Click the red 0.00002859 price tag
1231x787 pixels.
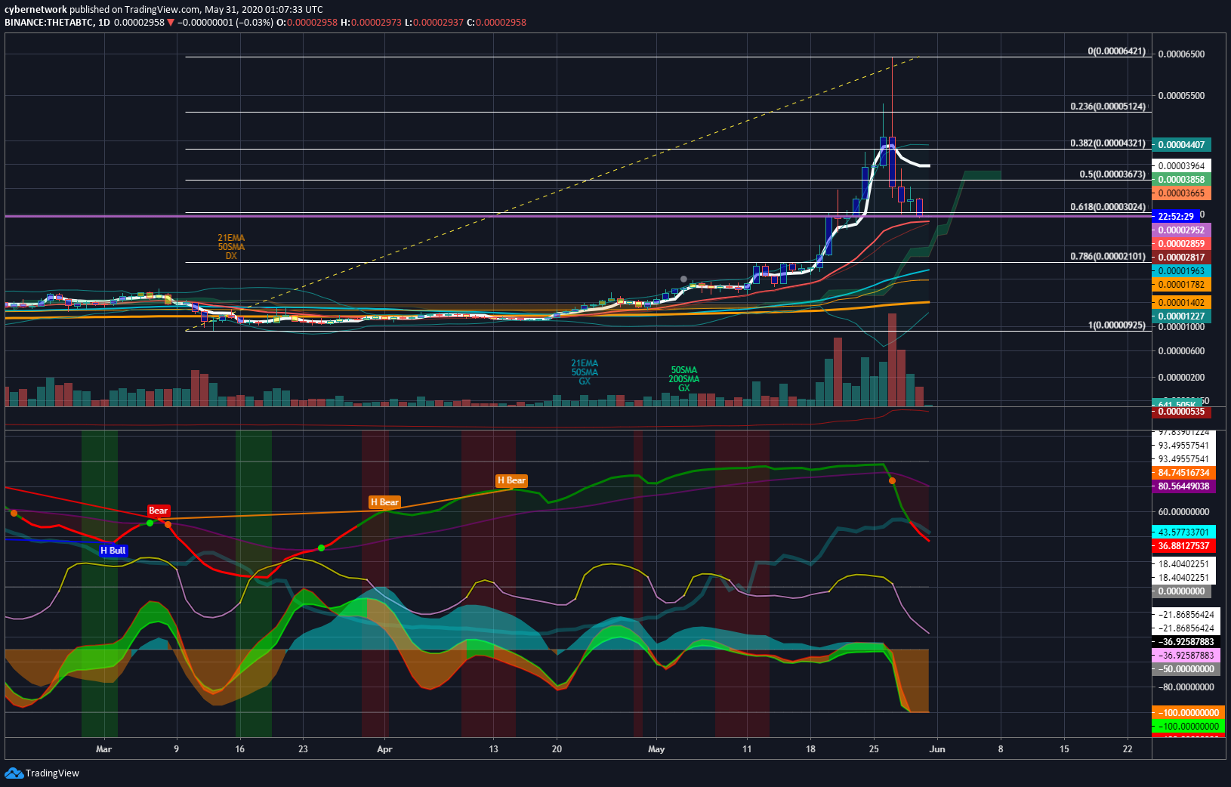point(1181,244)
